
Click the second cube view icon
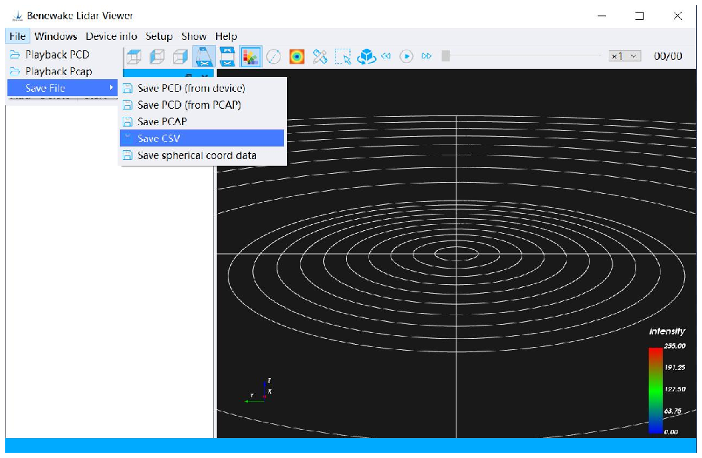(157, 56)
